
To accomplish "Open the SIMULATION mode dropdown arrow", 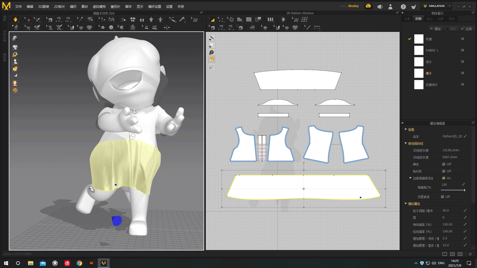I will click(x=449, y=6).
